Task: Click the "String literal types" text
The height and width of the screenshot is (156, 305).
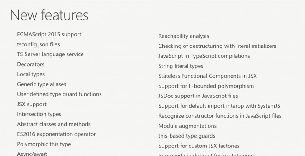Action: [x=181, y=66]
